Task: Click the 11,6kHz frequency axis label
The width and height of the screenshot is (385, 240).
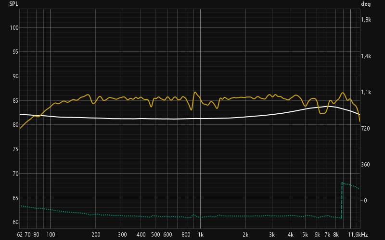Action: 358,235
